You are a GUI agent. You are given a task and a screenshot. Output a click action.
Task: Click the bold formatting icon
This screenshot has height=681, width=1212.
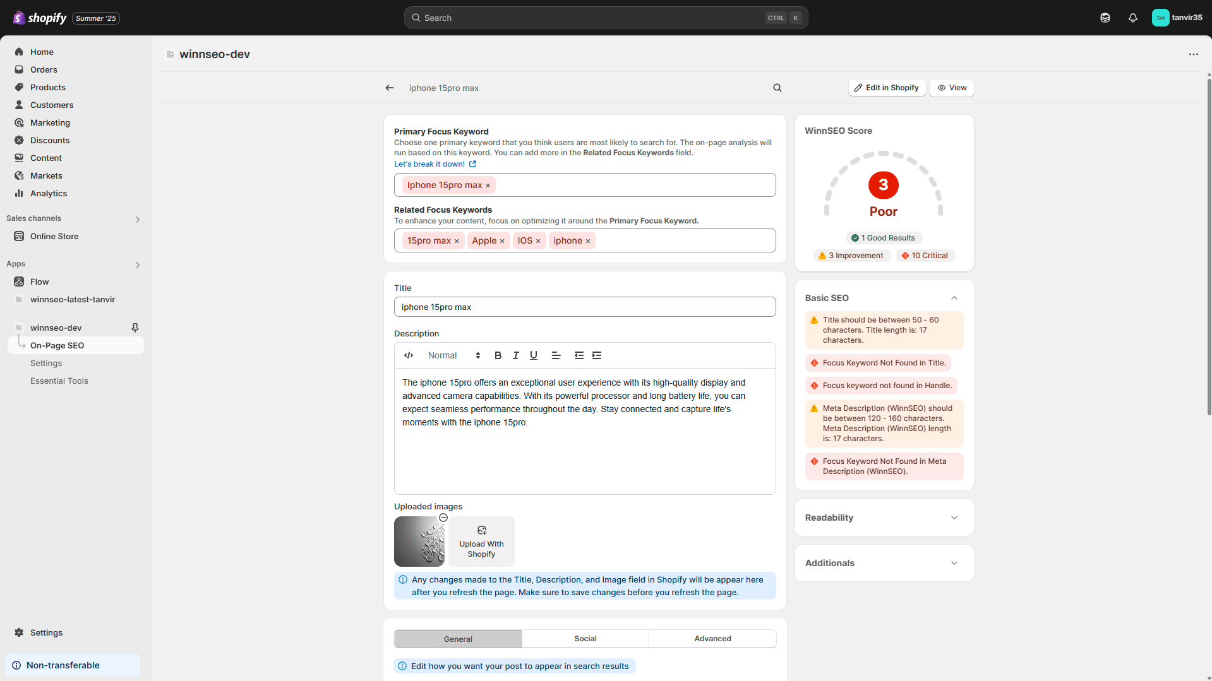[498, 355]
